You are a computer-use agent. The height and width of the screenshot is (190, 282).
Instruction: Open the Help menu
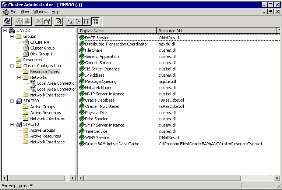pyautogui.click(x=55, y=12)
